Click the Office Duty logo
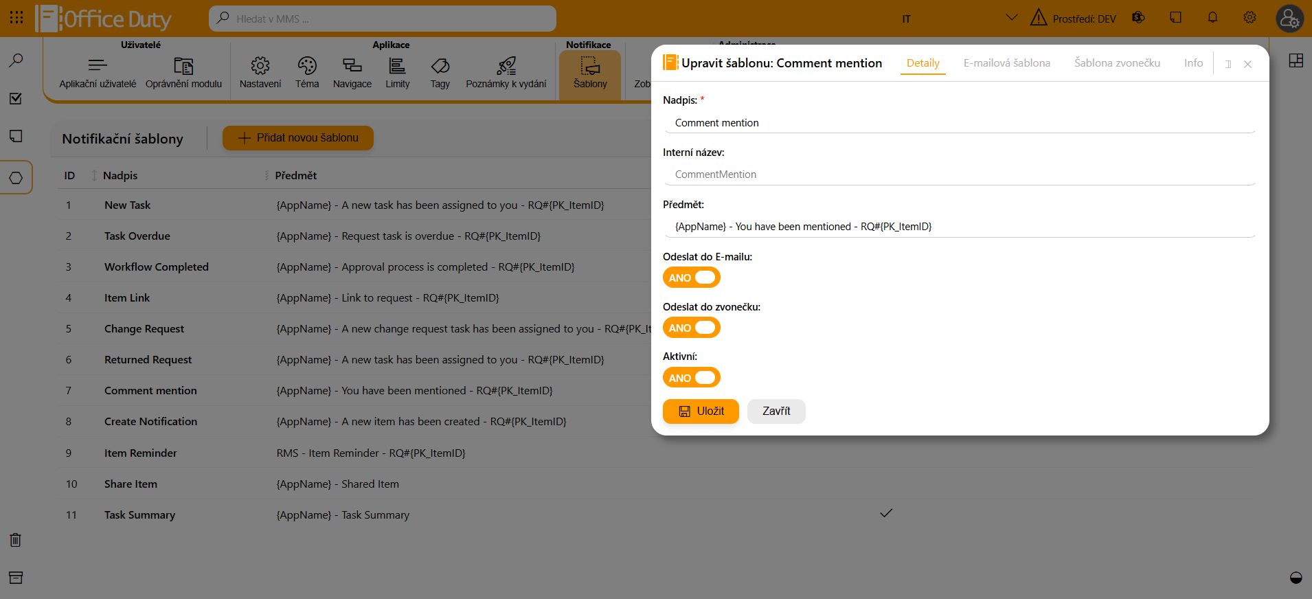Viewport: 1312px width, 599px height. [103, 19]
